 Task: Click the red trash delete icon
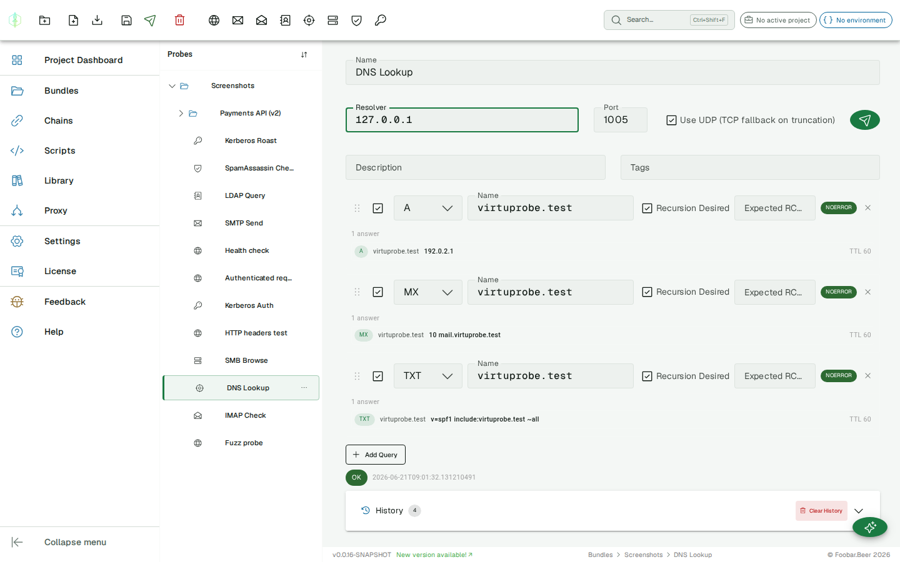[179, 20]
